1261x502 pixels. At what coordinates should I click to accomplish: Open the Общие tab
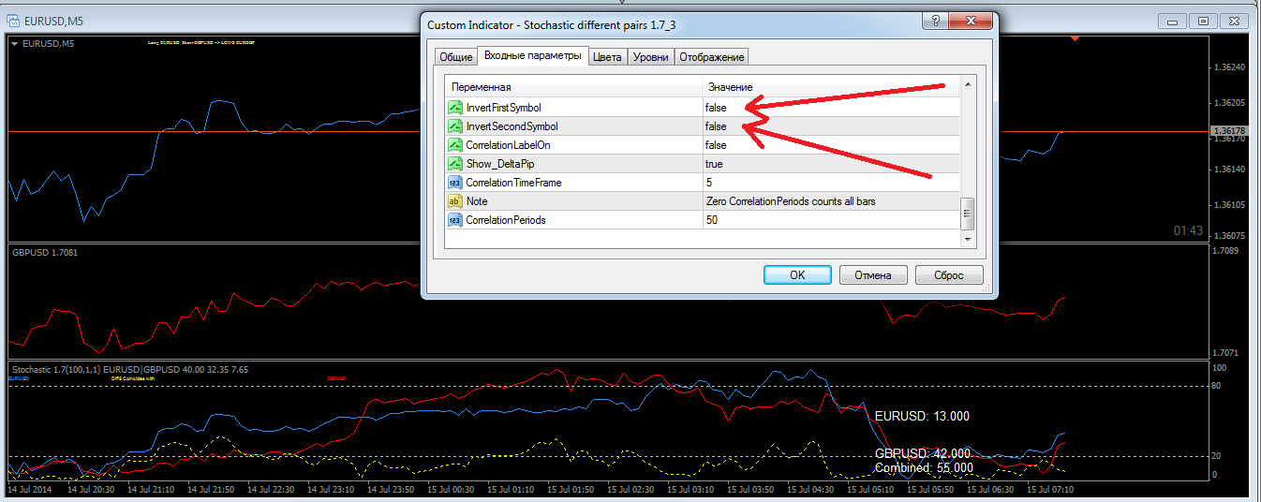456,57
